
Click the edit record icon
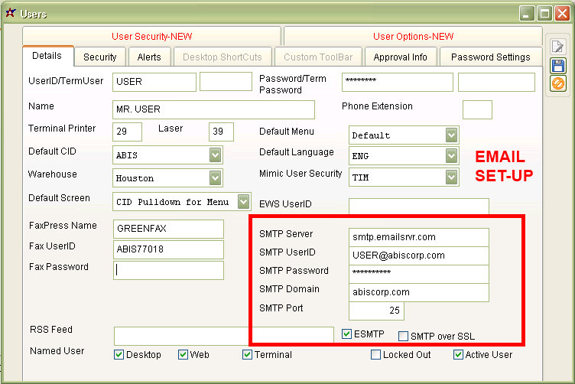[557, 47]
